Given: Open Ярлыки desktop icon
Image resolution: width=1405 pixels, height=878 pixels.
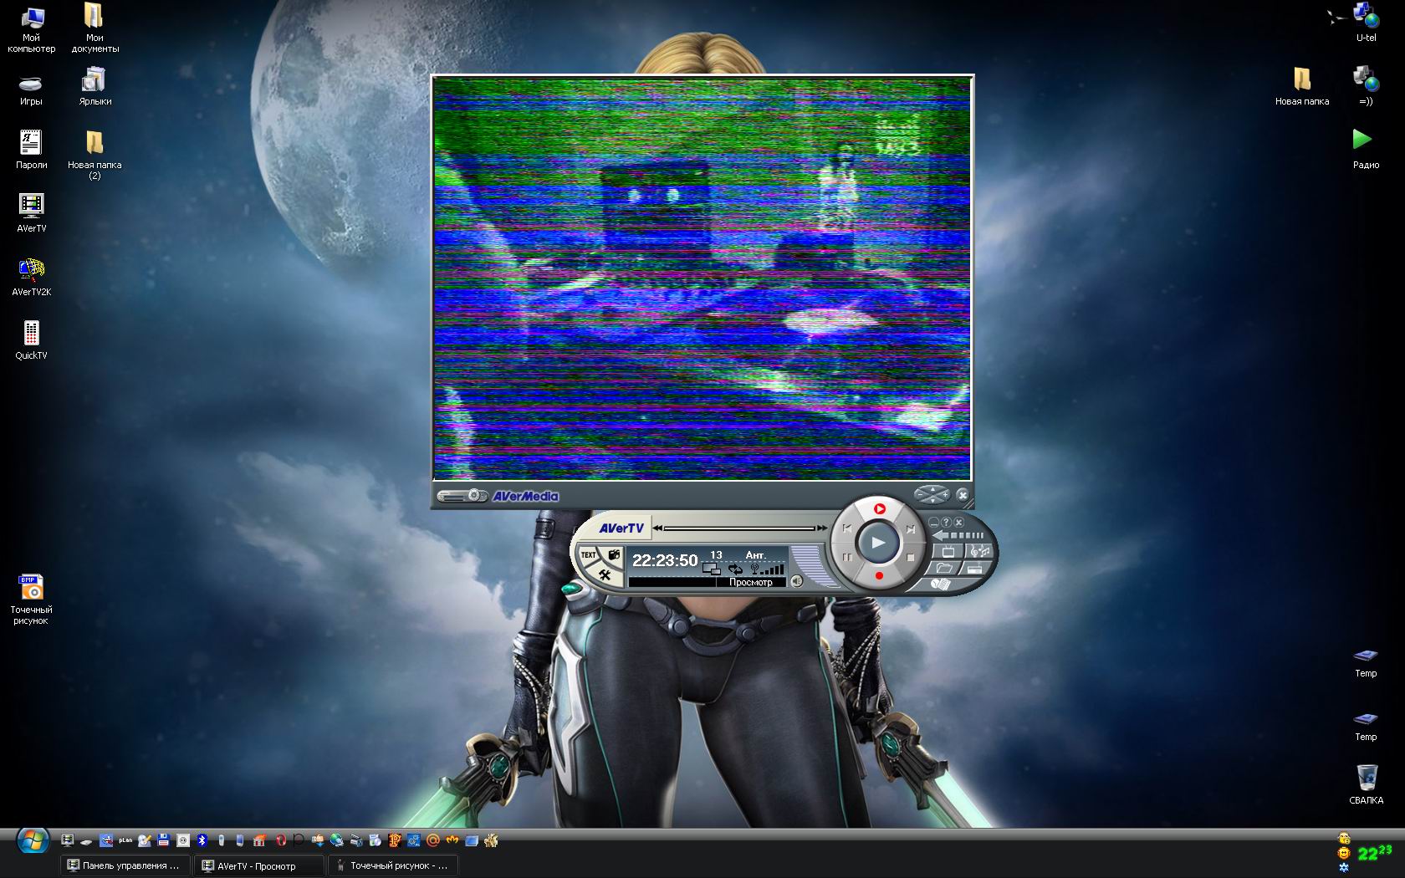Looking at the screenshot, I should click(95, 87).
